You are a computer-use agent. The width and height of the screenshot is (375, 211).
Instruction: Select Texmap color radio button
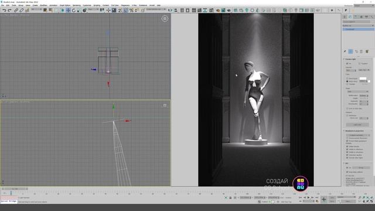pyautogui.click(x=347, y=84)
